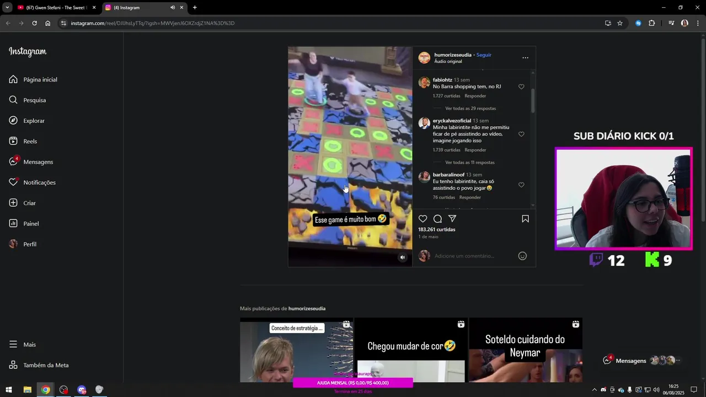Click the Criar plus icon

13,203
